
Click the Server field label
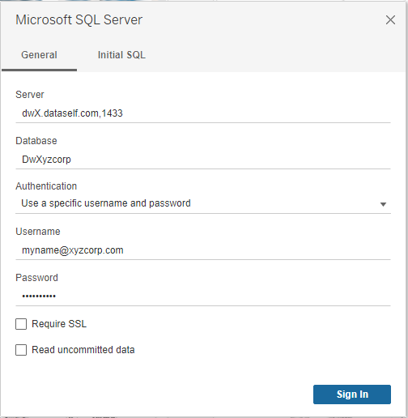(x=30, y=95)
